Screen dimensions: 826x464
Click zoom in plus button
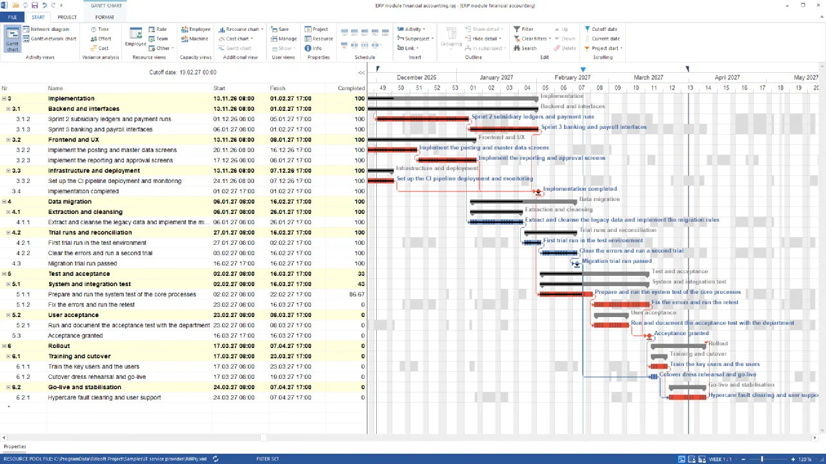pos(792,459)
